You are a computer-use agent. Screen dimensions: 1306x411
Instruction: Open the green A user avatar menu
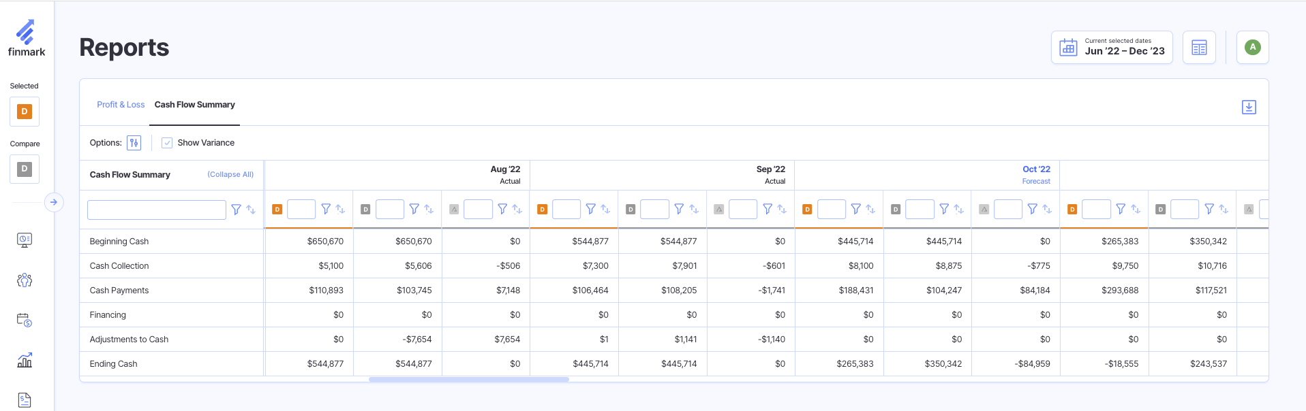tap(1252, 48)
